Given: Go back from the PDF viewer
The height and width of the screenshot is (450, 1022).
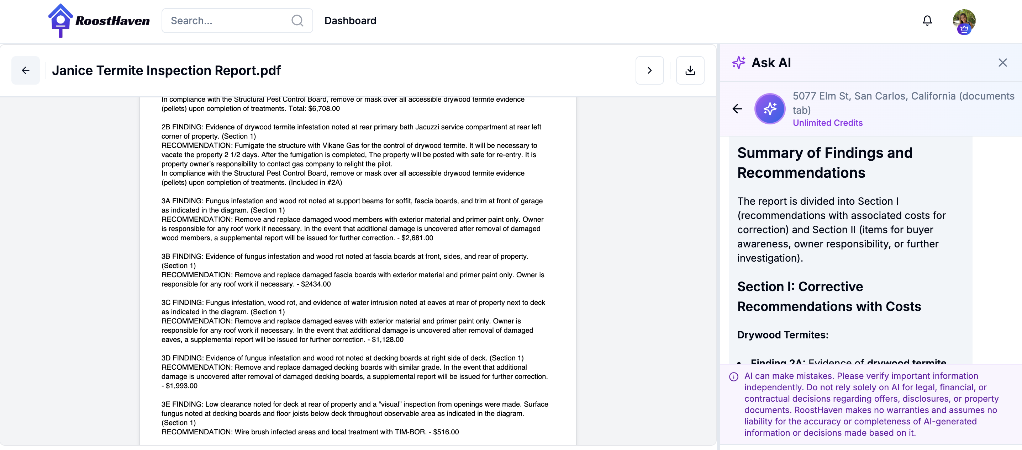Looking at the screenshot, I should pos(25,70).
